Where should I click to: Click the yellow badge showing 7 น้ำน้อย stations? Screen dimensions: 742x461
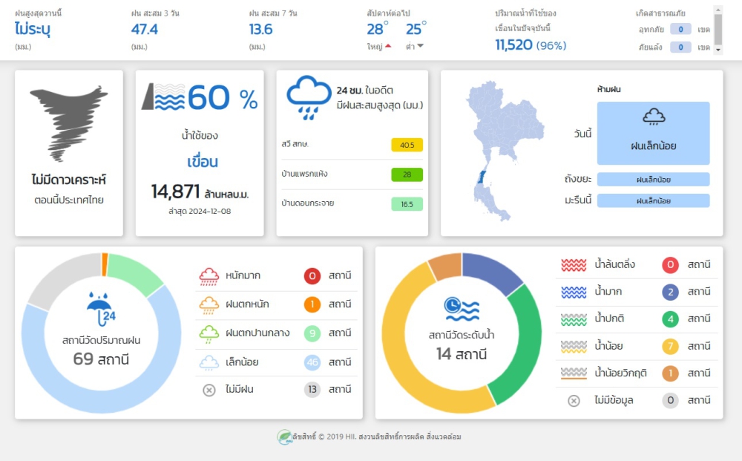pyautogui.click(x=671, y=347)
